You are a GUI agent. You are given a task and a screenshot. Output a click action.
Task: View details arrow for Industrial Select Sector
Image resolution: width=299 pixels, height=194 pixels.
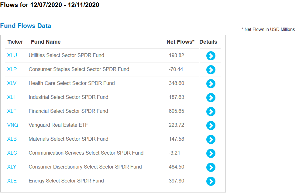click(211, 98)
